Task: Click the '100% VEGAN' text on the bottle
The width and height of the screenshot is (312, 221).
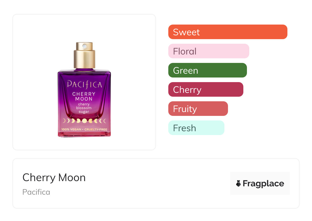Action: pyautogui.click(x=71, y=129)
